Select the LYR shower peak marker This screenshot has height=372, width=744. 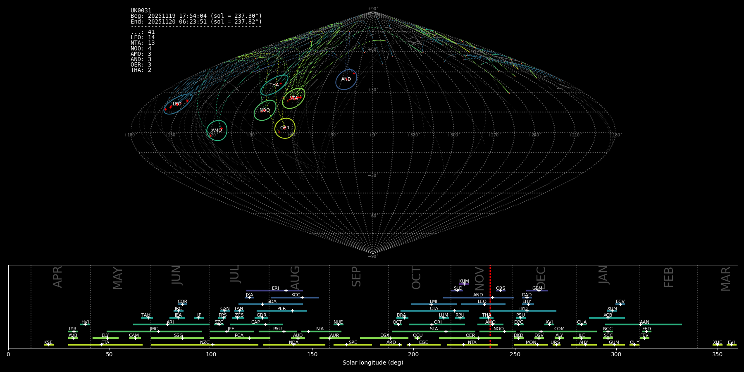(x=74, y=331)
